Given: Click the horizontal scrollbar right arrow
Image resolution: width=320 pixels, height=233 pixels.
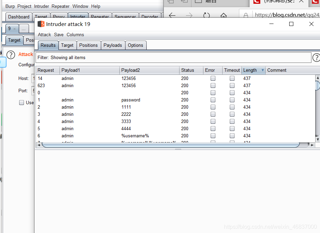Looking at the screenshot, I should point(312,145).
